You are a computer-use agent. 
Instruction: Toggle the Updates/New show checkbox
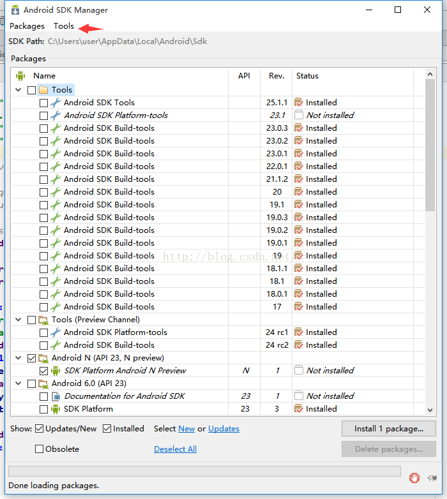(x=39, y=429)
